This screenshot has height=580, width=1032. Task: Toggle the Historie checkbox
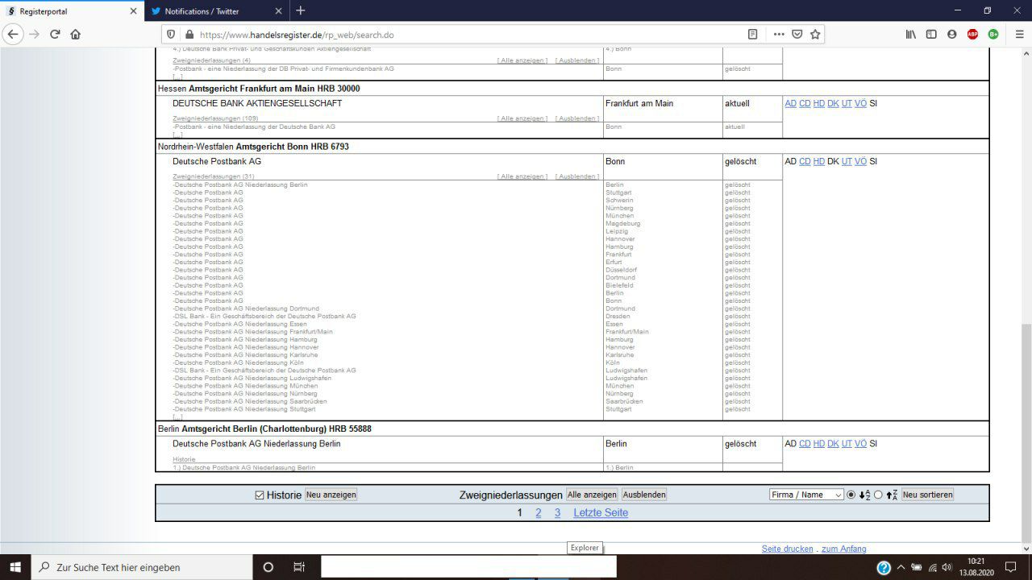(260, 495)
